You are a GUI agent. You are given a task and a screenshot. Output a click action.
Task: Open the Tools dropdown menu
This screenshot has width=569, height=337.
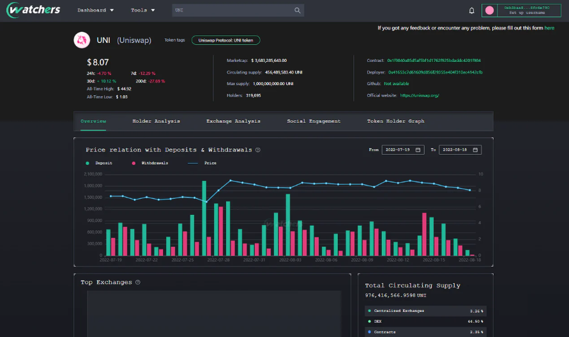pyautogui.click(x=142, y=10)
